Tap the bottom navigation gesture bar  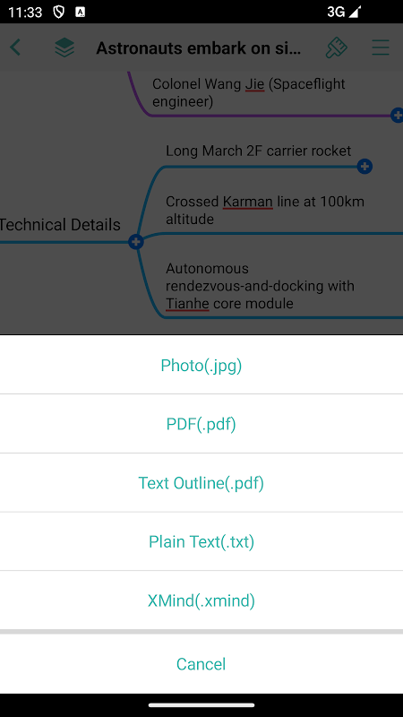201,705
